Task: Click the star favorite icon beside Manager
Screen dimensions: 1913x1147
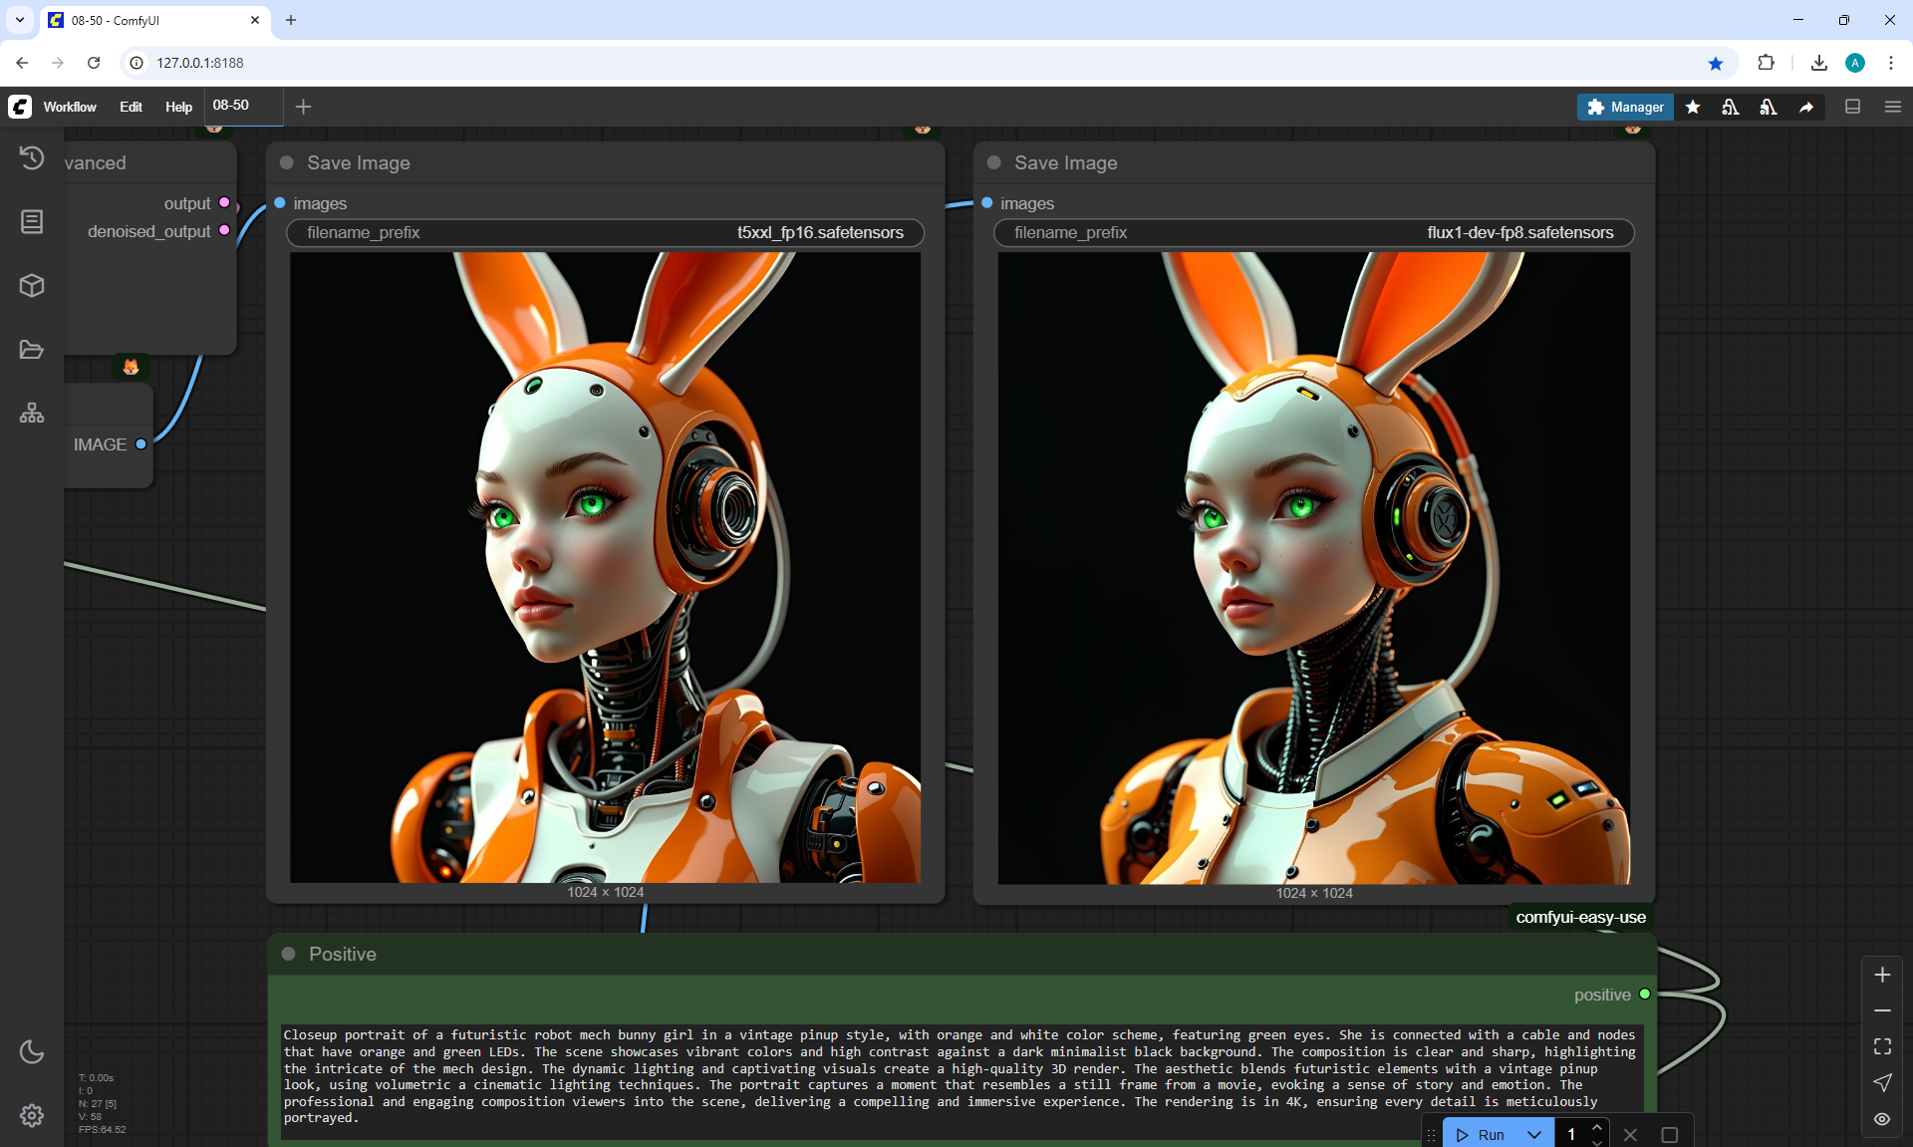Action: coord(1693,107)
